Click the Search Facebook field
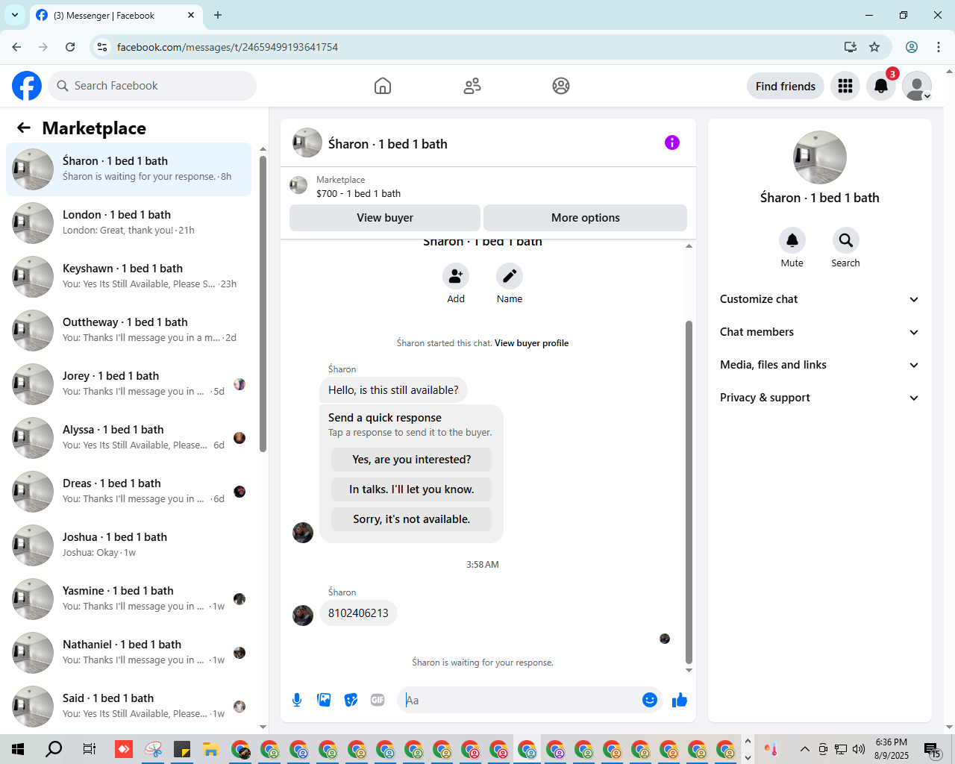This screenshot has height=764, width=955. click(x=152, y=86)
